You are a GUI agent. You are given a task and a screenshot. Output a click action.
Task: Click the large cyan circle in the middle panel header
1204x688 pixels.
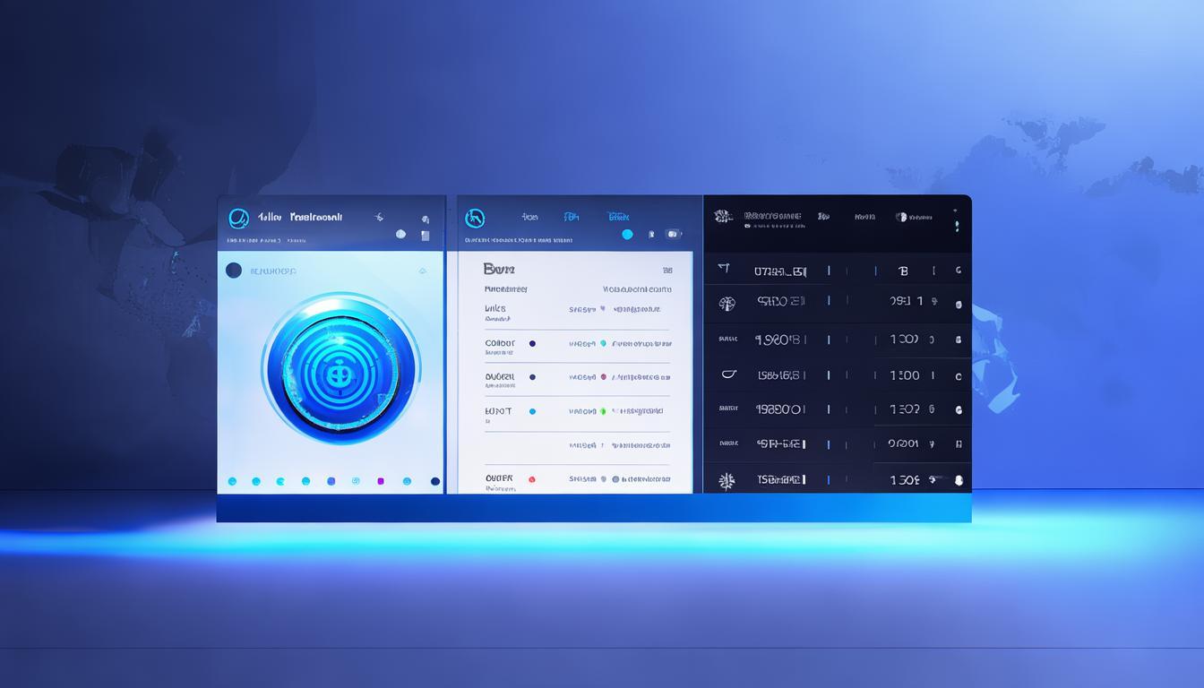[x=627, y=235]
